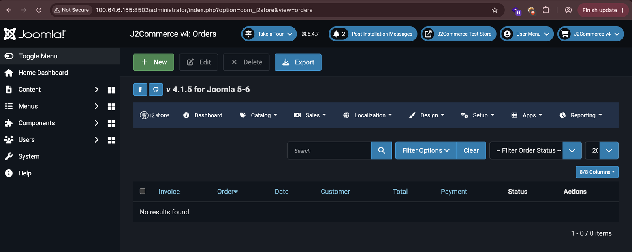Click the browser address bar URL
The width and height of the screenshot is (632, 252).
click(x=204, y=10)
